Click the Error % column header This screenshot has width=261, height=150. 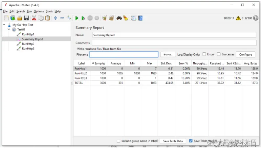click(x=183, y=63)
